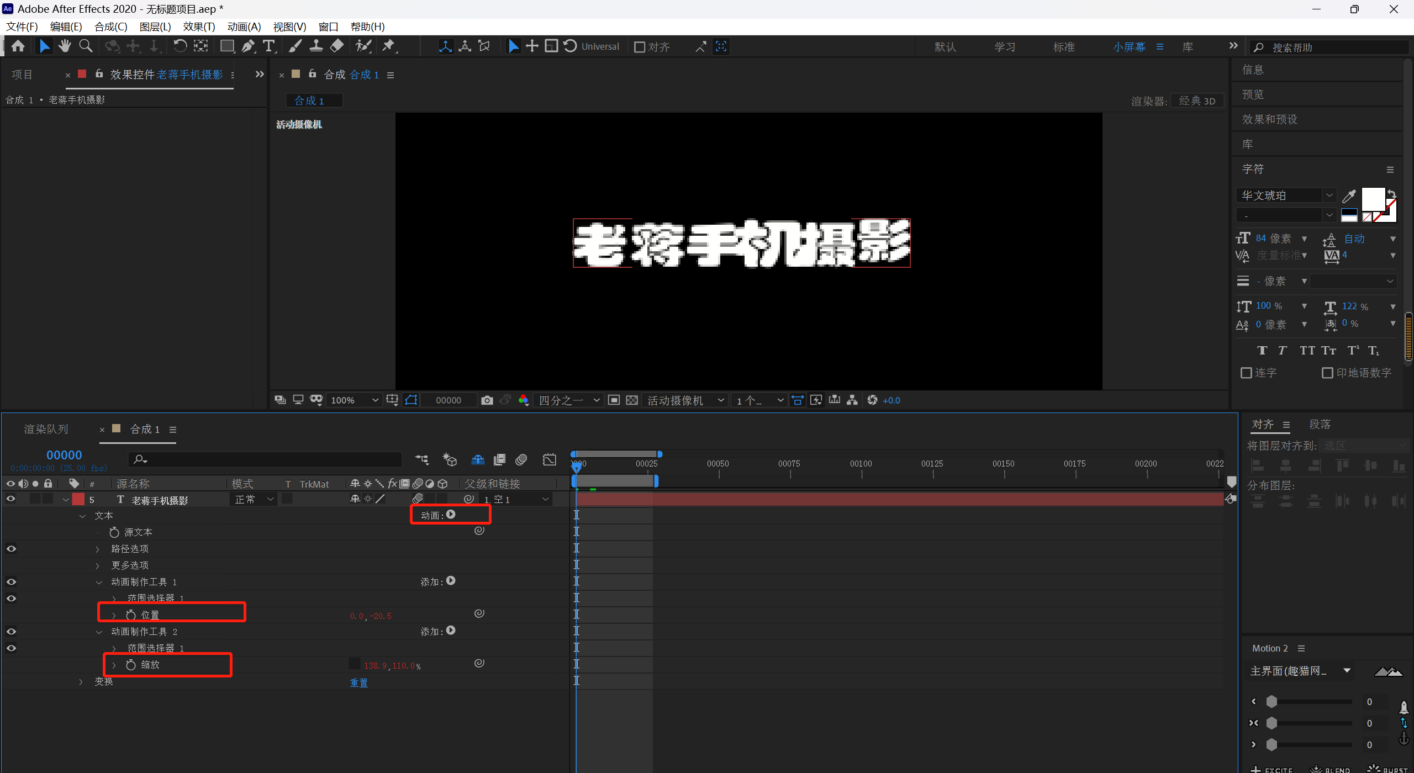Viewport: 1414px width, 773px height.
Task: Expand the 路径选项 group
Action: pyautogui.click(x=98, y=549)
